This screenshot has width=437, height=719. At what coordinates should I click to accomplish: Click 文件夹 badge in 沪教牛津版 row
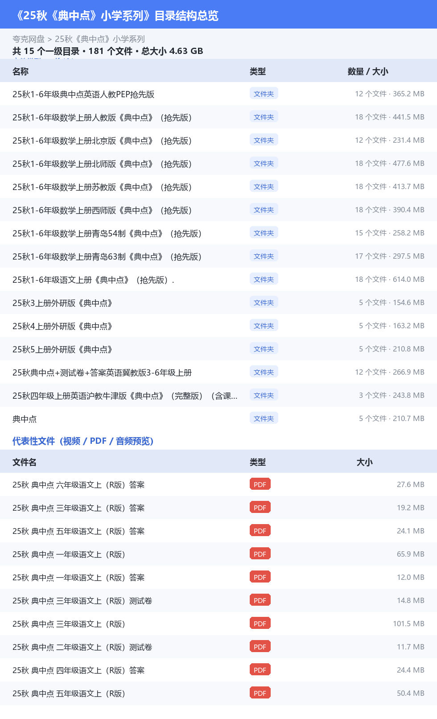pyautogui.click(x=264, y=395)
